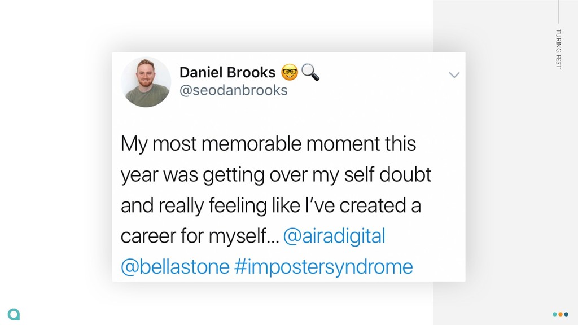The image size is (578, 325).
Task: Open the @seodanbrooks handle
Action: [x=233, y=90]
